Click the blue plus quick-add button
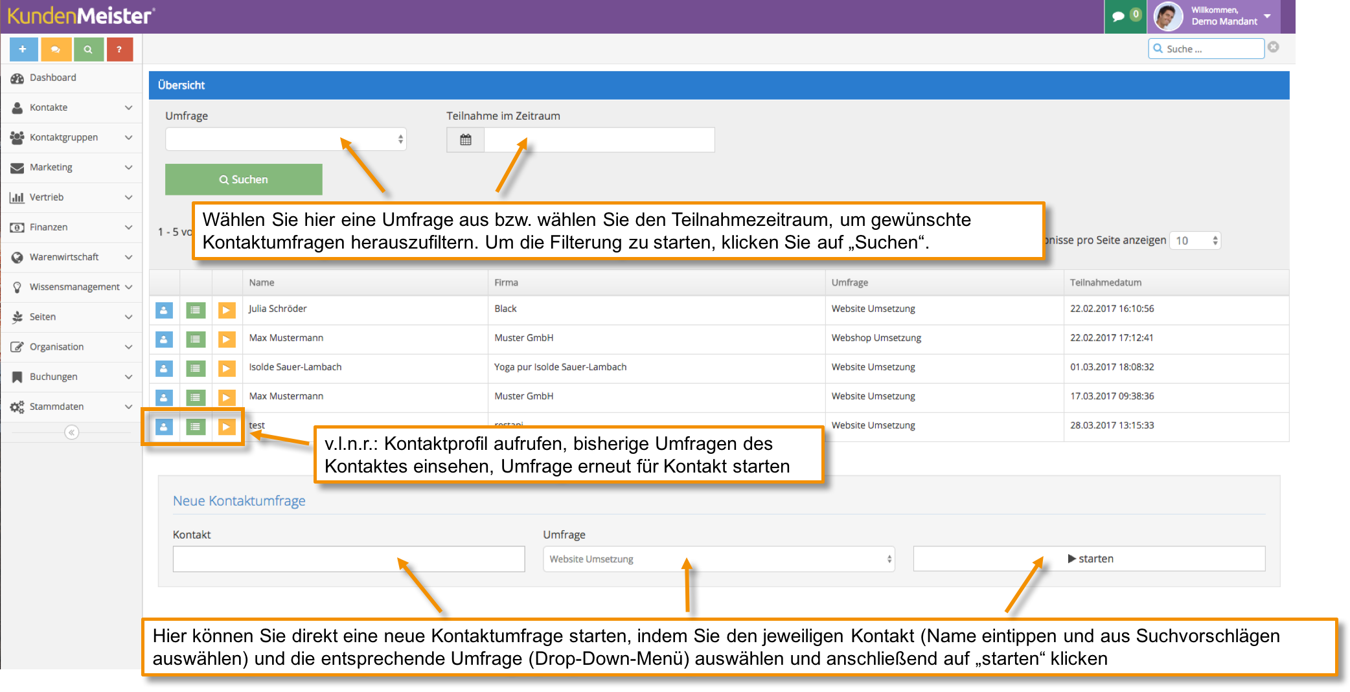Image resolution: width=1350 pixels, height=692 pixels. click(x=23, y=49)
